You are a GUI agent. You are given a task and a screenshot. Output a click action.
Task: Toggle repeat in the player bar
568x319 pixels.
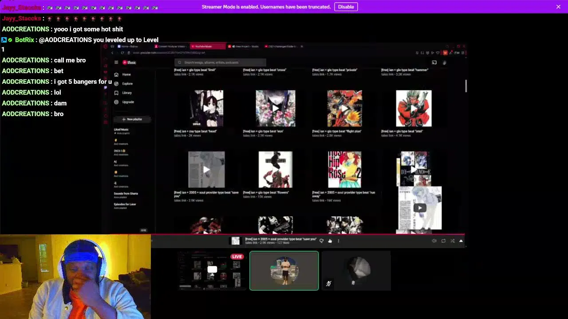[443, 241]
